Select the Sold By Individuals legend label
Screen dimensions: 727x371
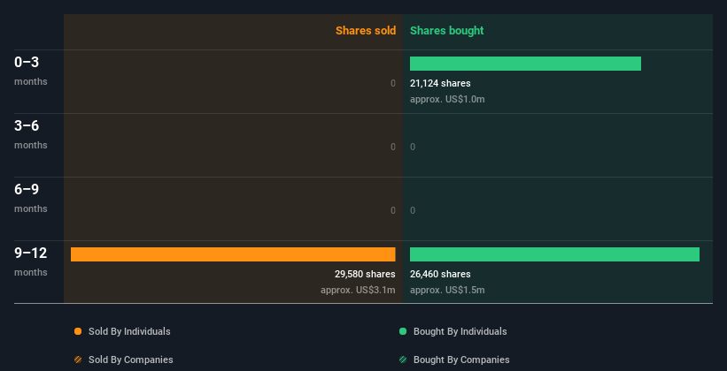129,331
